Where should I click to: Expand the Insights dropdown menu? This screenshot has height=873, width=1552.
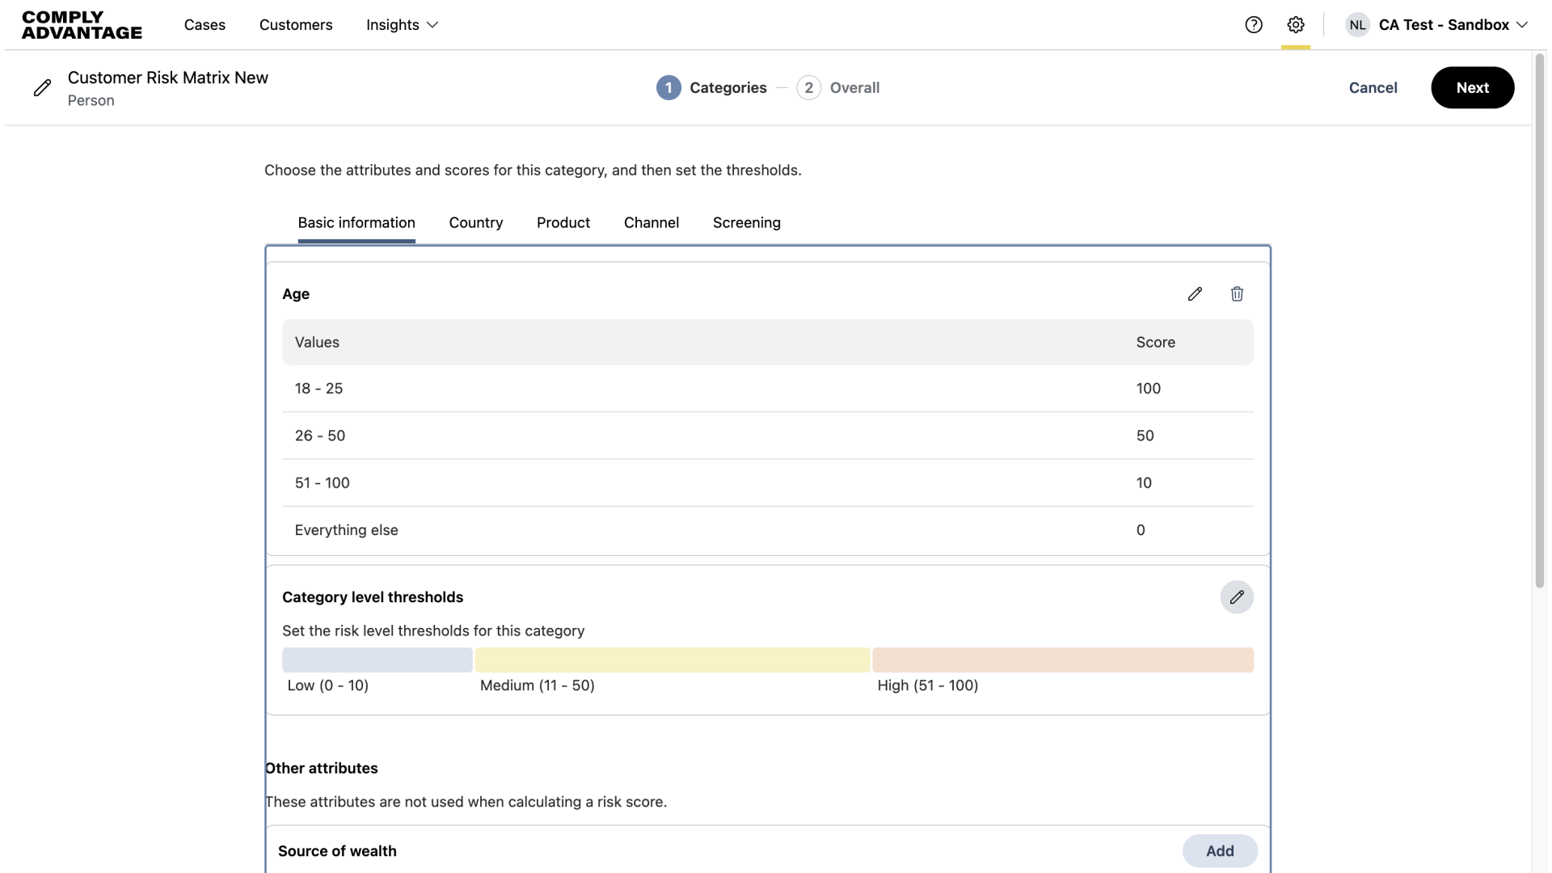pyautogui.click(x=402, y=25)
